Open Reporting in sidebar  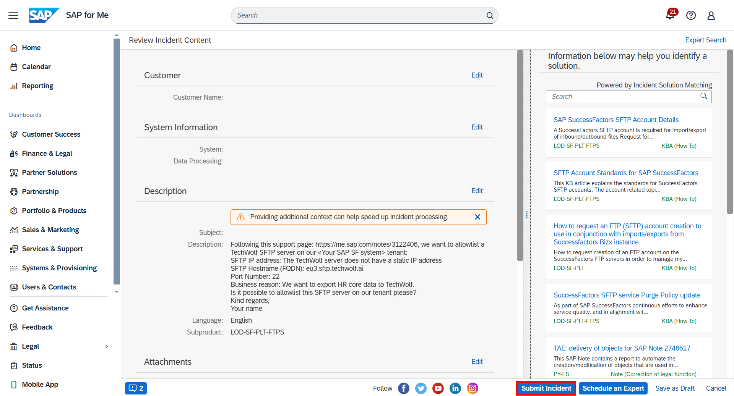[37, 86]
